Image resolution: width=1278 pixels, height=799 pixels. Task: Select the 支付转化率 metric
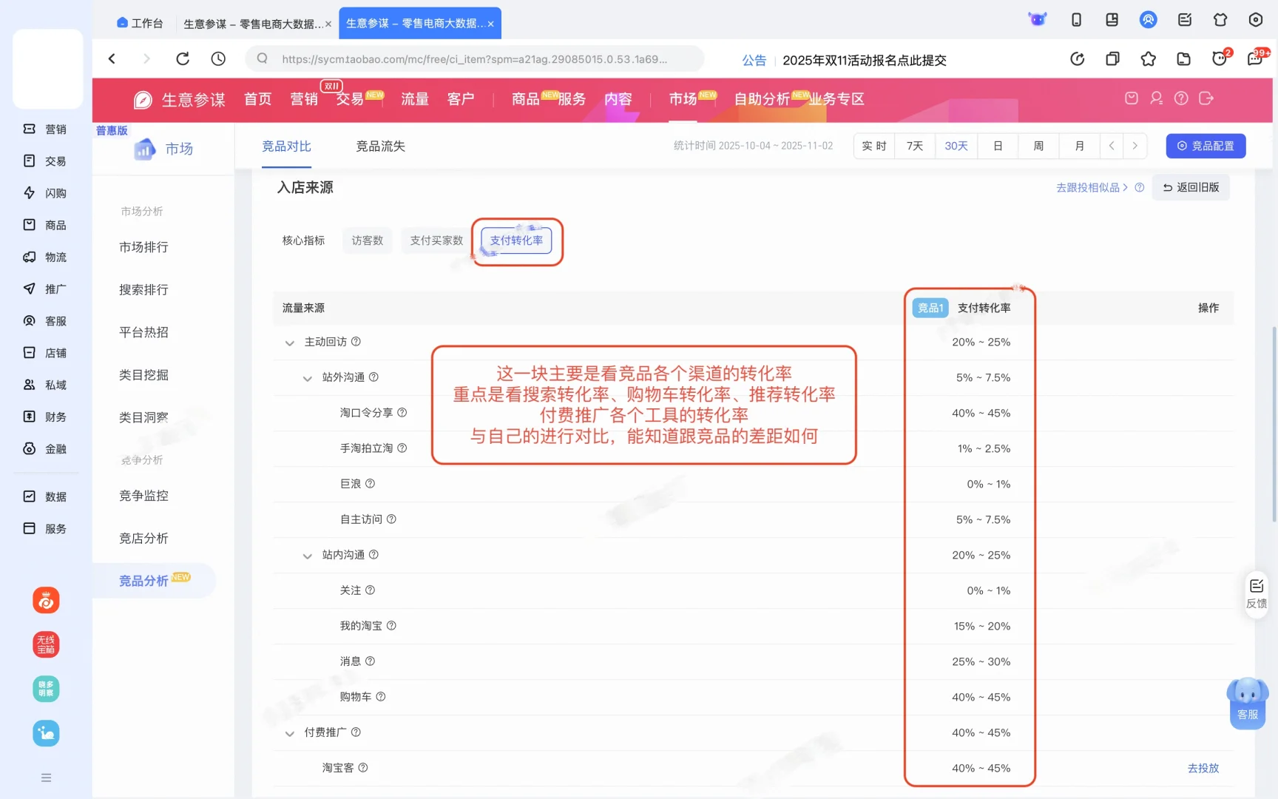point(516,240)
